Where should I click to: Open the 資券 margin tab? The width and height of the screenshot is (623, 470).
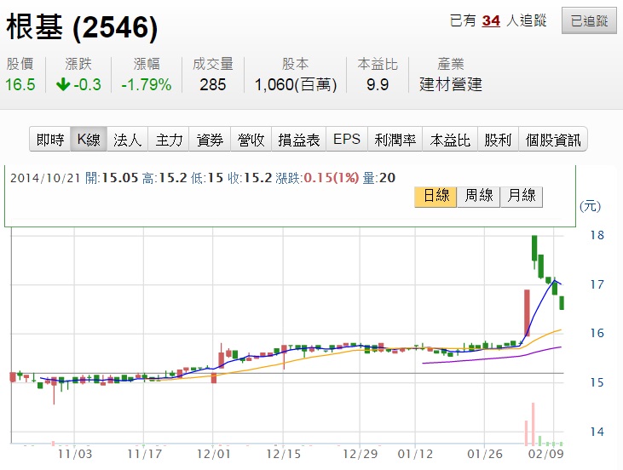pos(210,140)
